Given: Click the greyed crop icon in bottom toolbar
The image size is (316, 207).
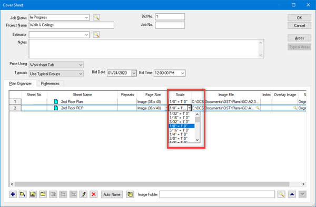Looking at the screenshot, I should click(63, 194).
